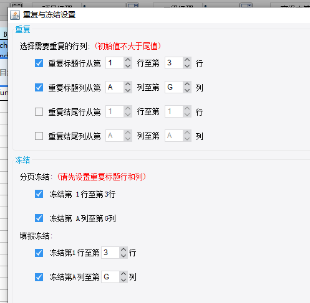The height and width of the screenshot is (303, 310).
Task: Decrease the 重复标题行 end row value
Action: pyautogui.click(x=187, y=66)
